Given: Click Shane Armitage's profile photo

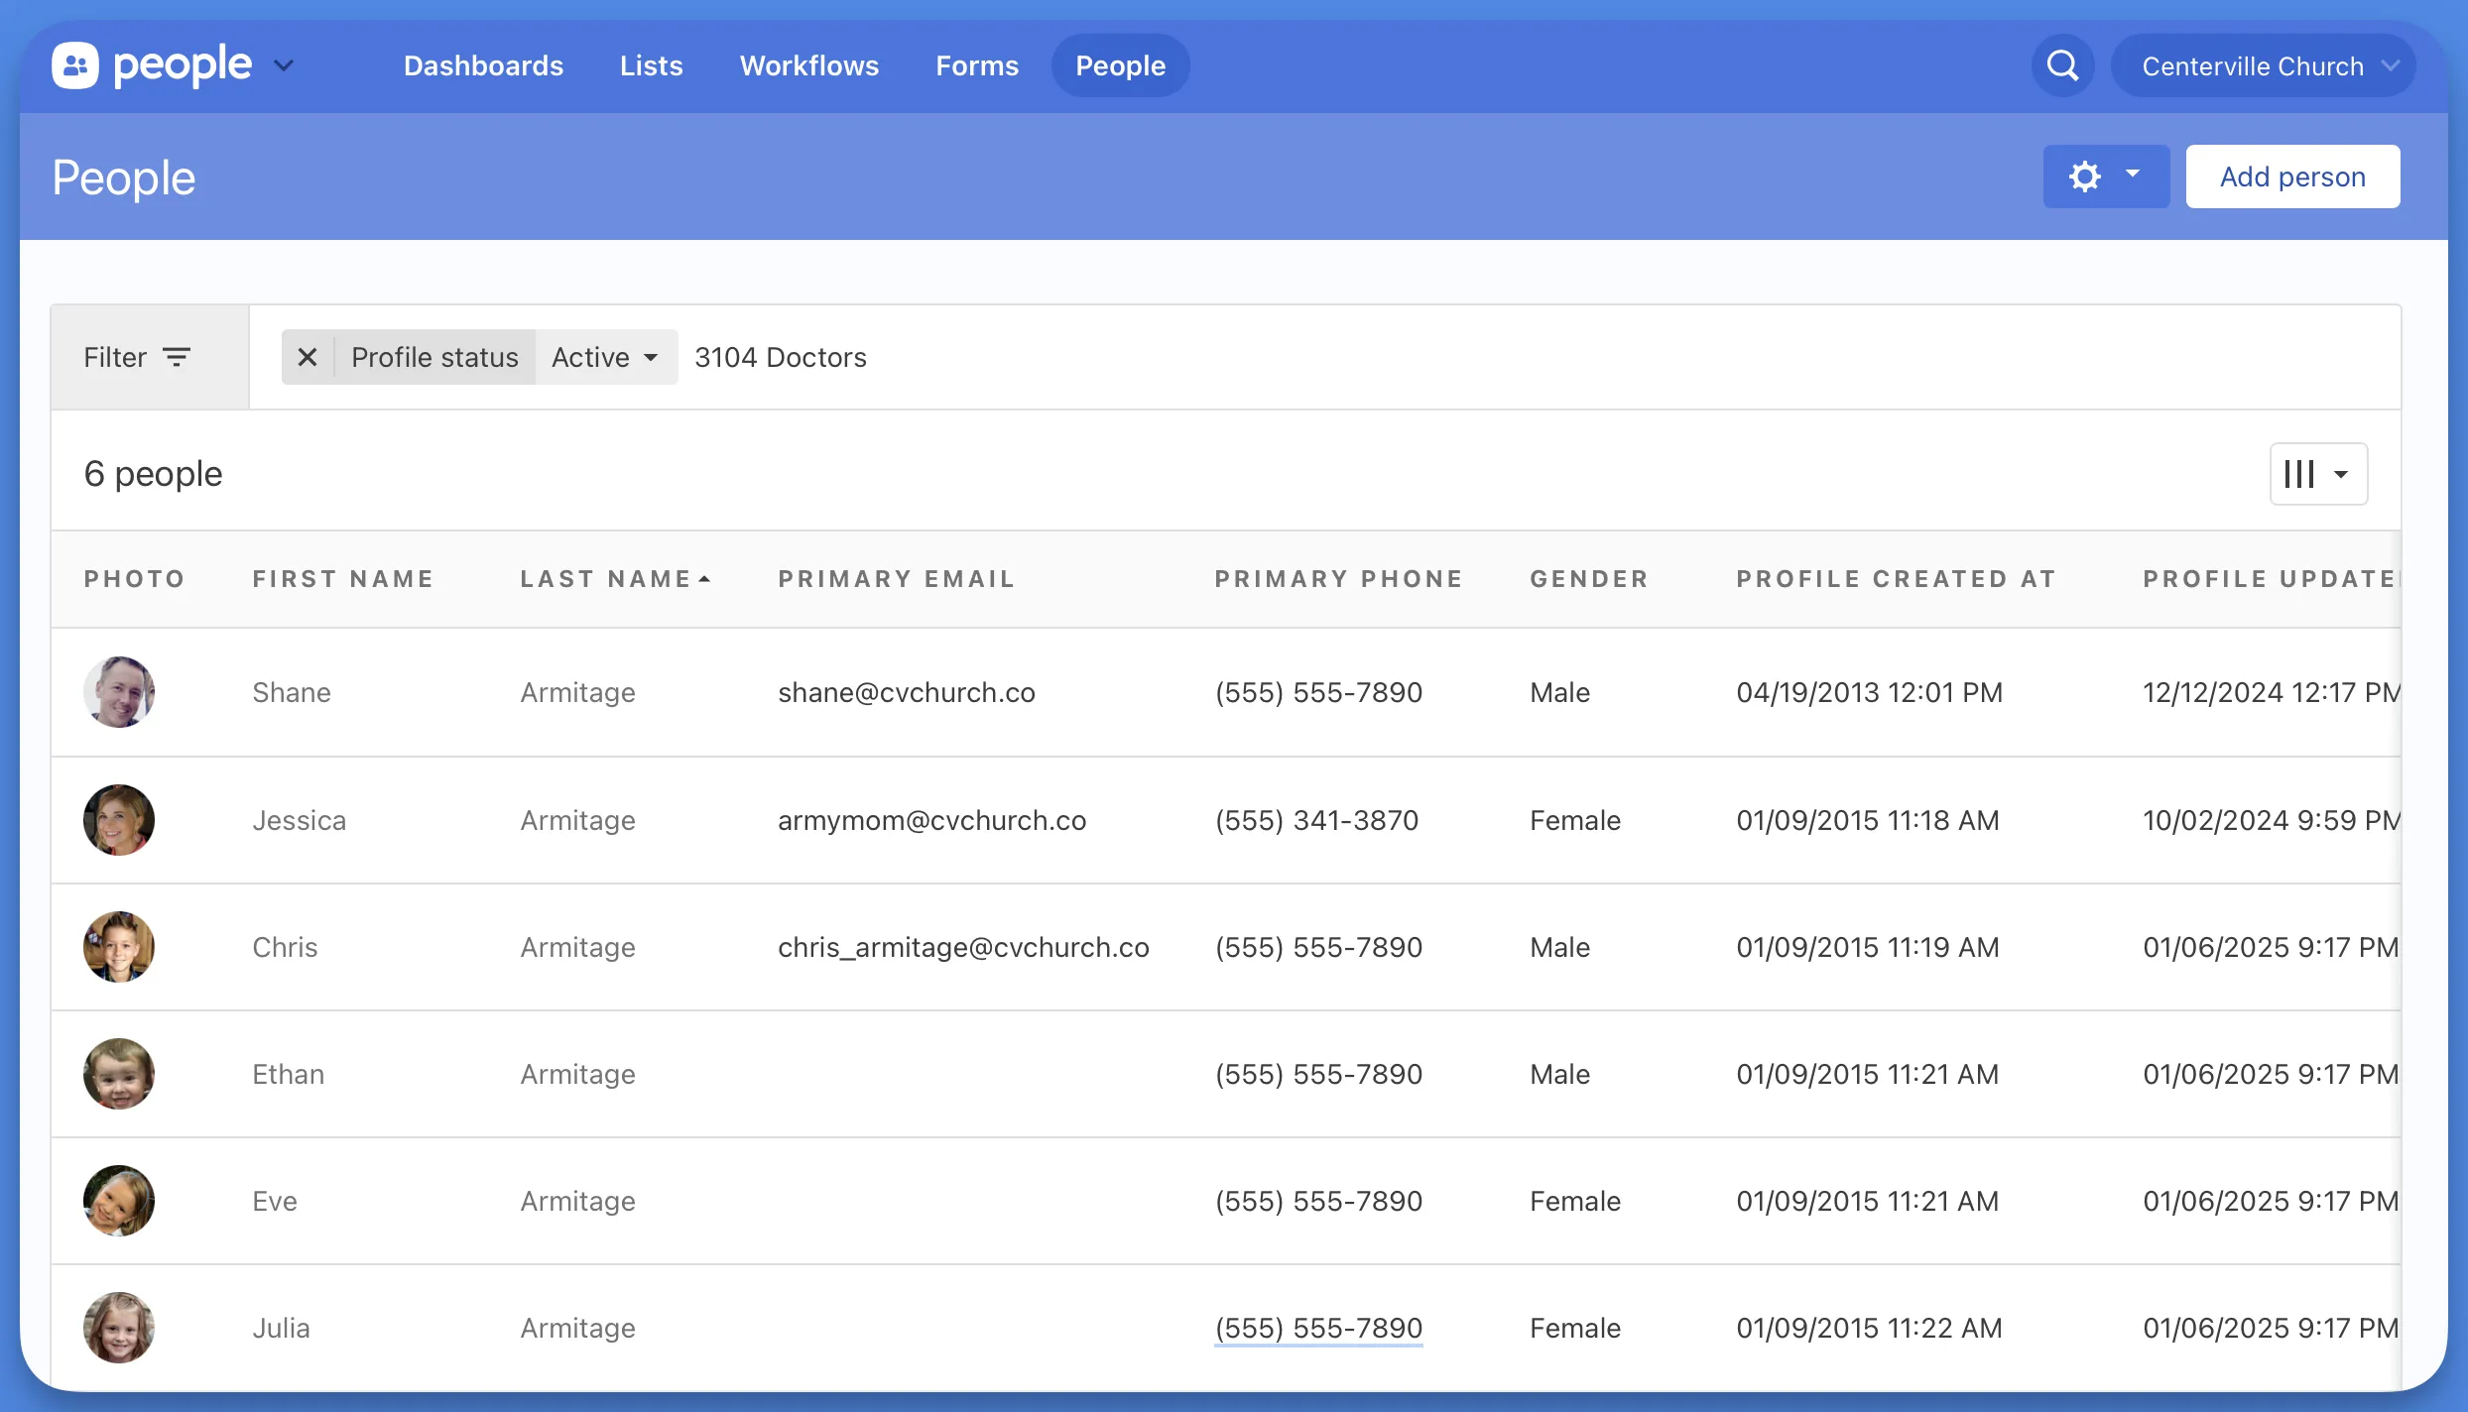Looking at the screenshot, I should point(119,692).
